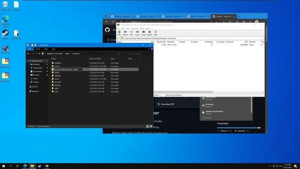
Task: Switch Explorer to large icons view
Action: [151, 126]
